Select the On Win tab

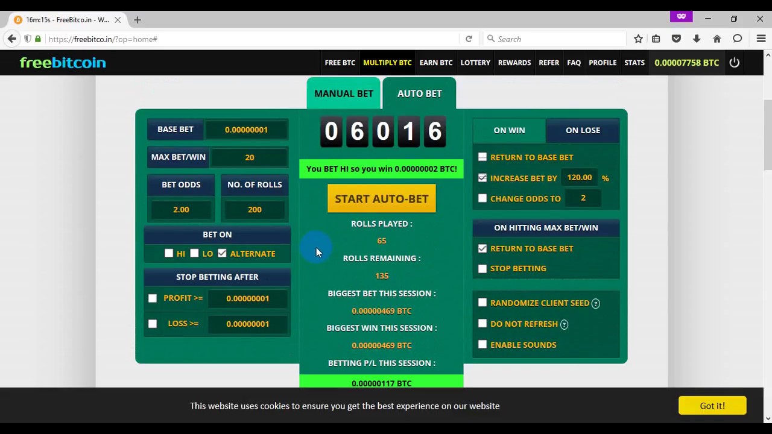click(x=509, y=130)
